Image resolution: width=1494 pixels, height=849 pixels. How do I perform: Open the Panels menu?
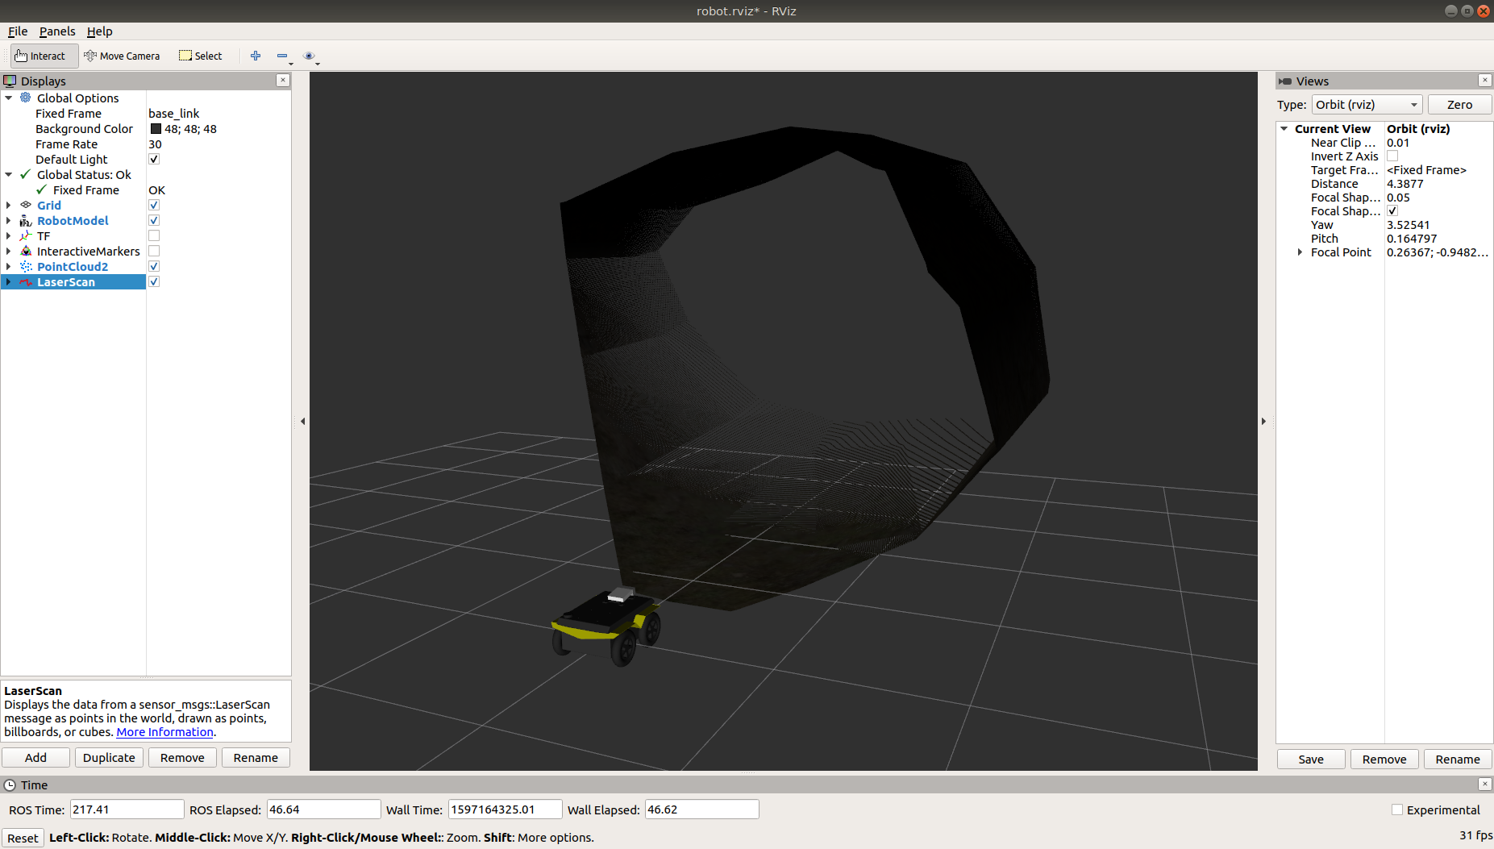(57, 31)
